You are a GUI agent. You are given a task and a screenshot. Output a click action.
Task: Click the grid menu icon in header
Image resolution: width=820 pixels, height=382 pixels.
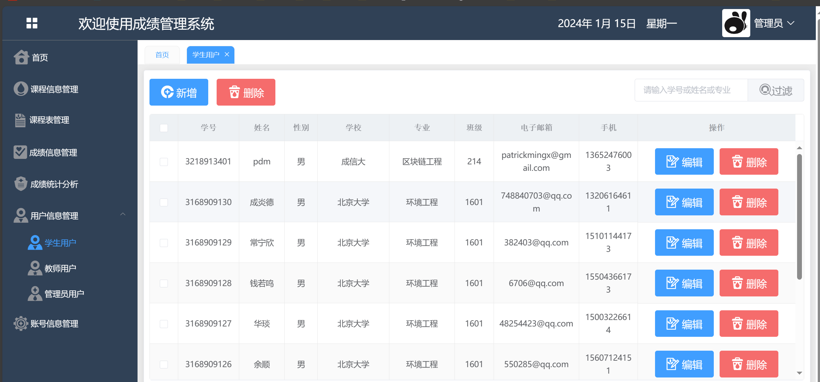click(x=32, y=23)
